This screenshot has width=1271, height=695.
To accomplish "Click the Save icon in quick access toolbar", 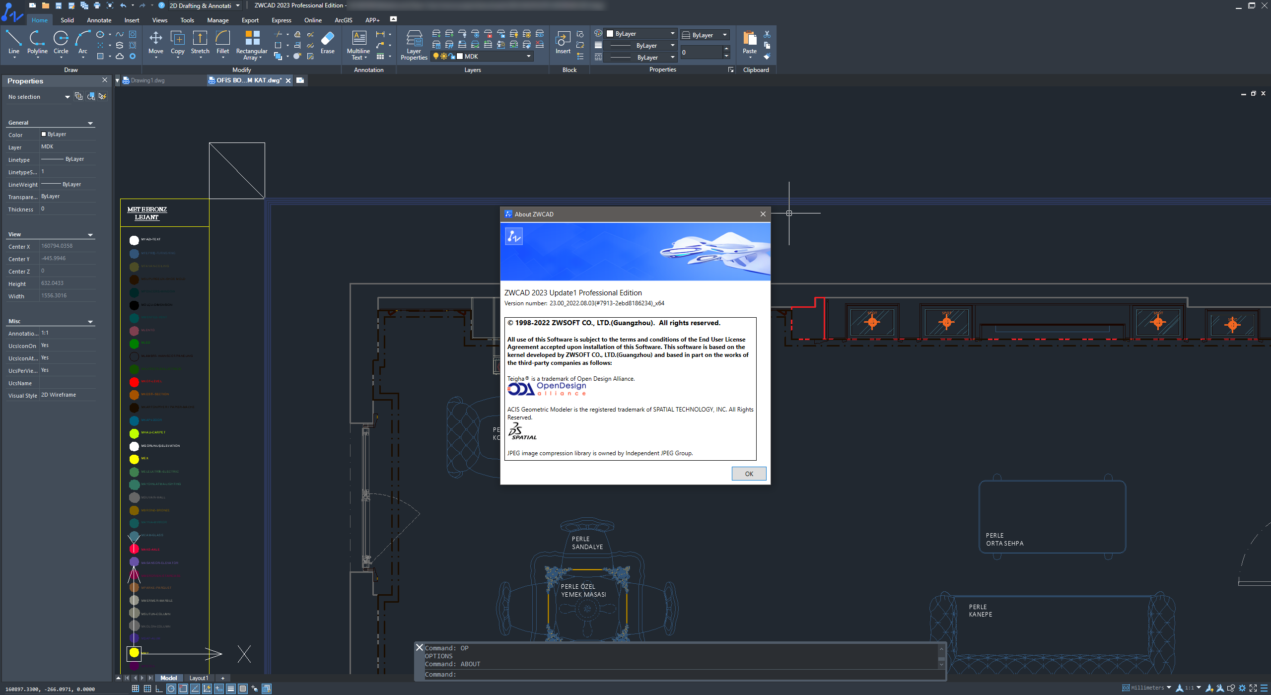I will (x=59, y=5).
